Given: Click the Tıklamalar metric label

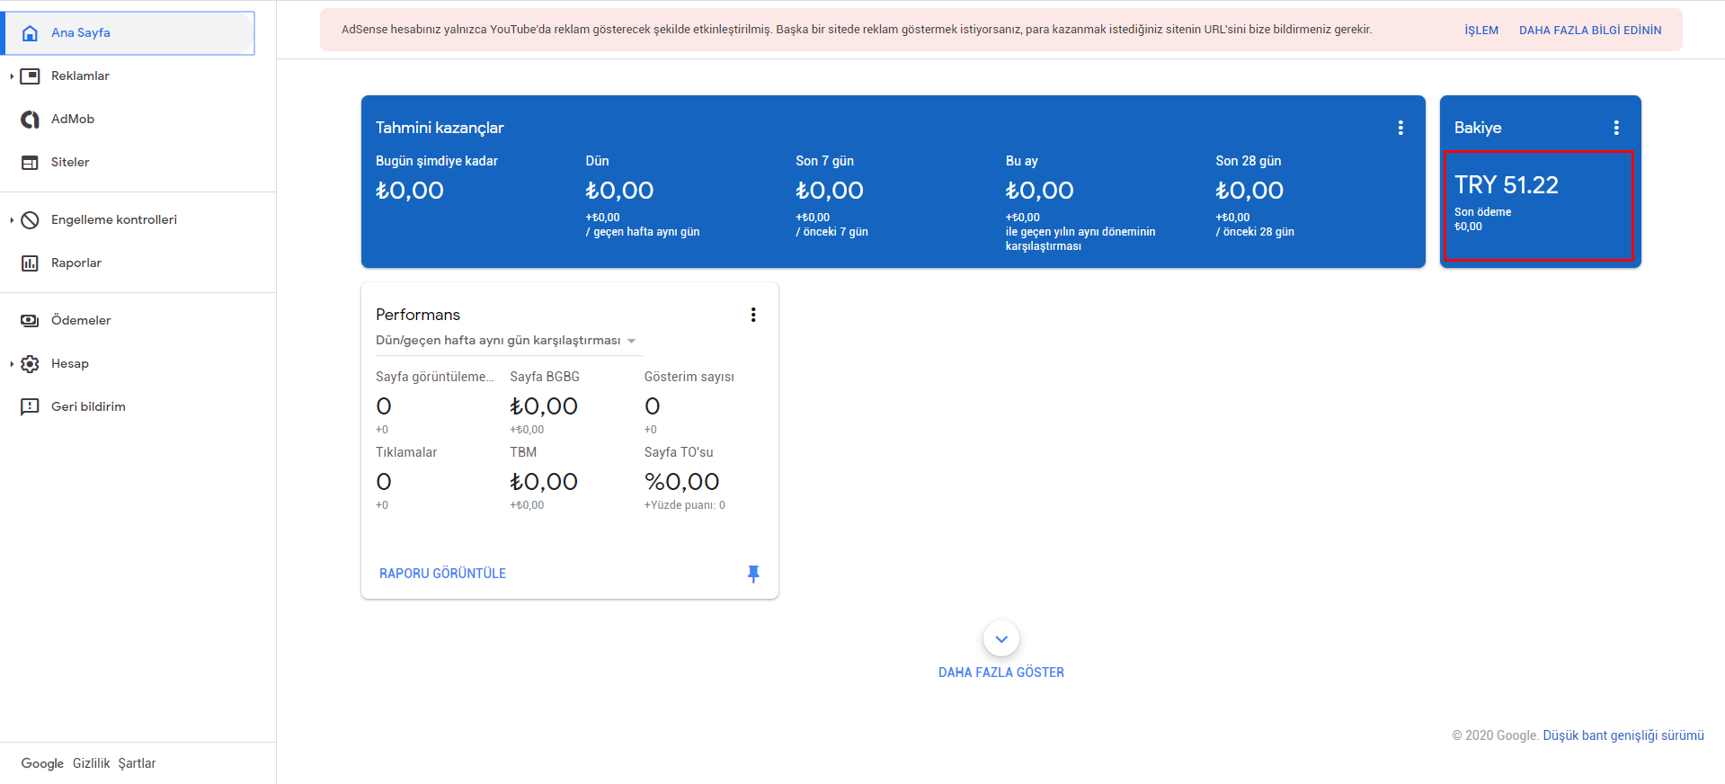Looking at the screenshot, I should click(406, 452).
